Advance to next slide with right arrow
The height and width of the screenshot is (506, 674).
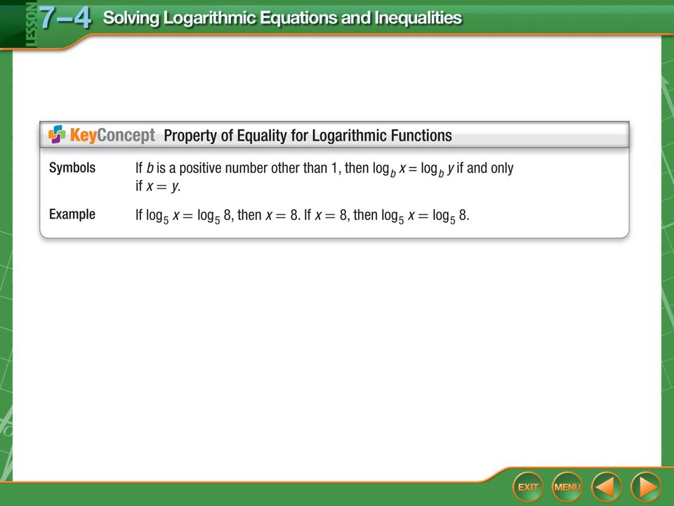[646, 487]
